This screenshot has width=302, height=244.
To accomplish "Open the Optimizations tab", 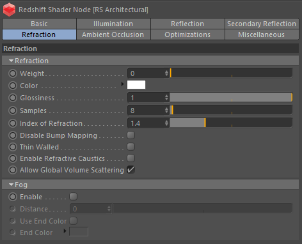I will (187, 34).
